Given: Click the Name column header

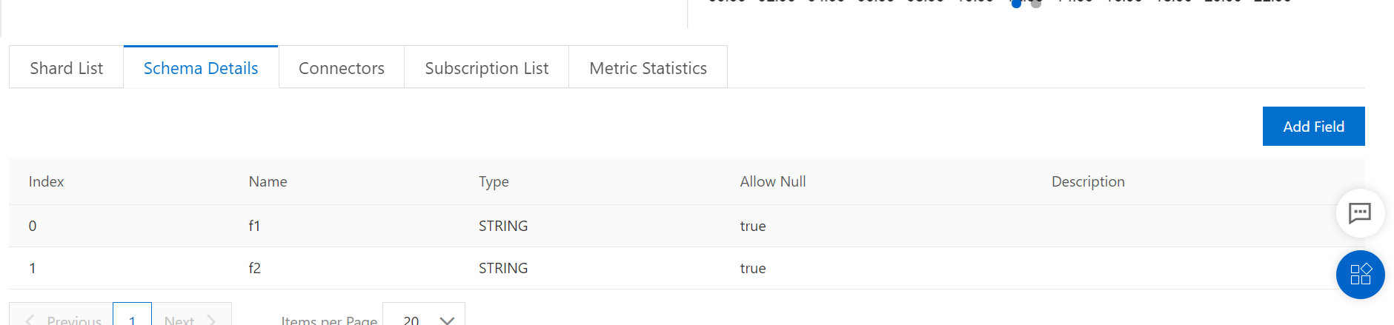Looking at the screenshot, I should (268, 181).
